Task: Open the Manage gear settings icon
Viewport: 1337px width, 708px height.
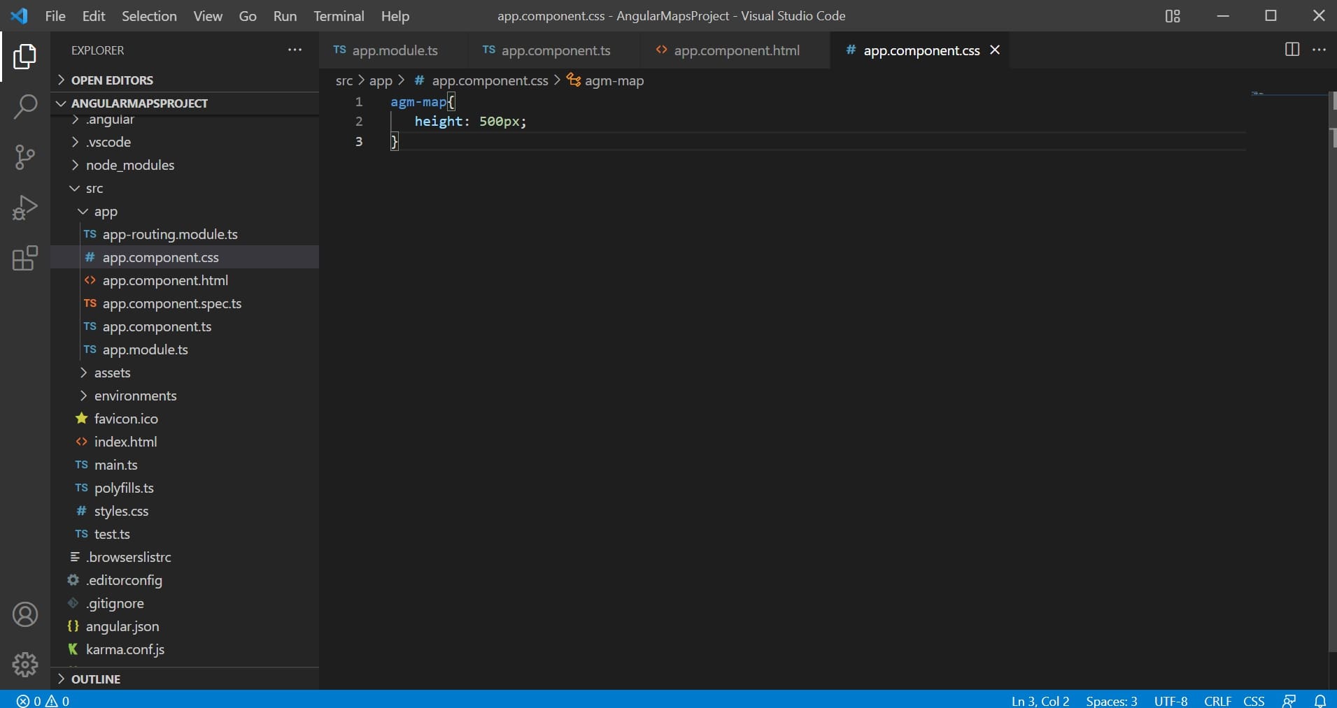Action: click(25, 664)
